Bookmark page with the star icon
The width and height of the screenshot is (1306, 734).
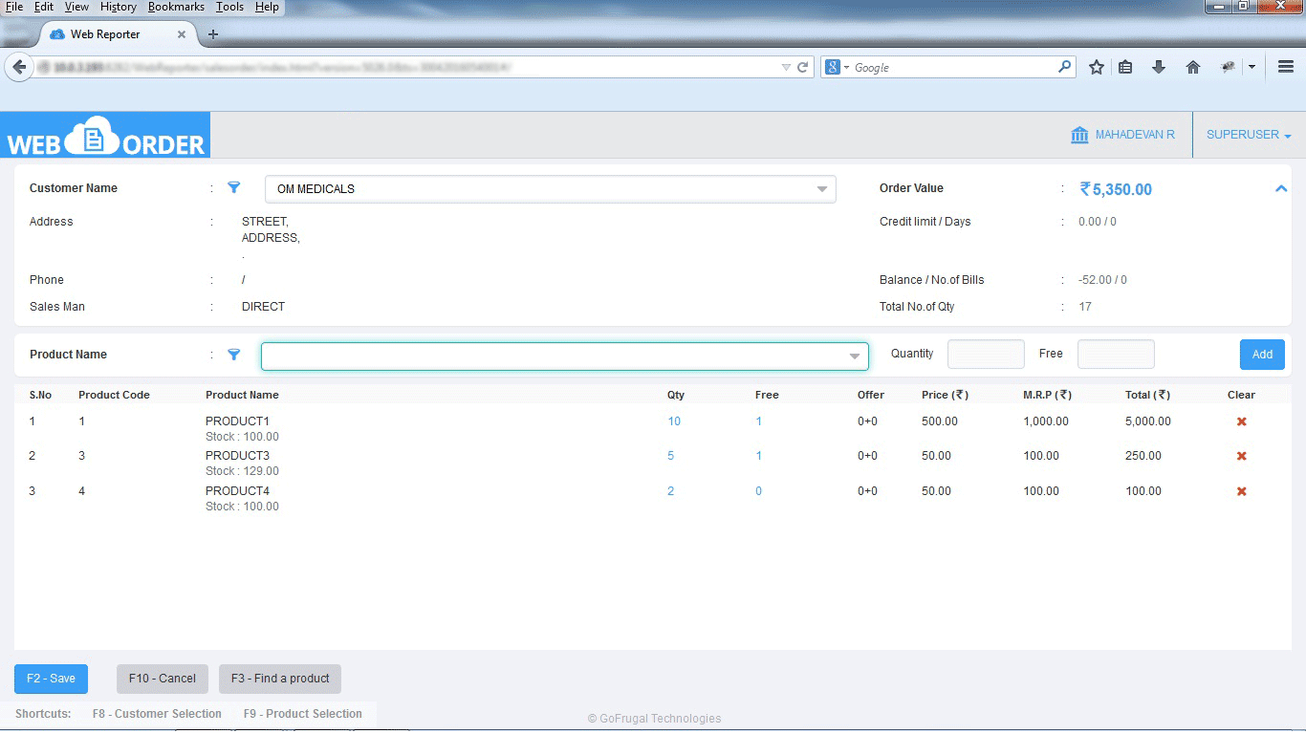[1097, 67]
